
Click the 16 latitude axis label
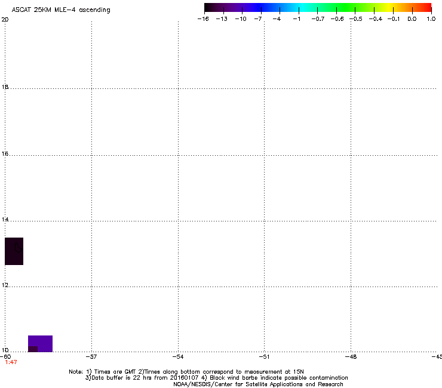tap(5, 154)
